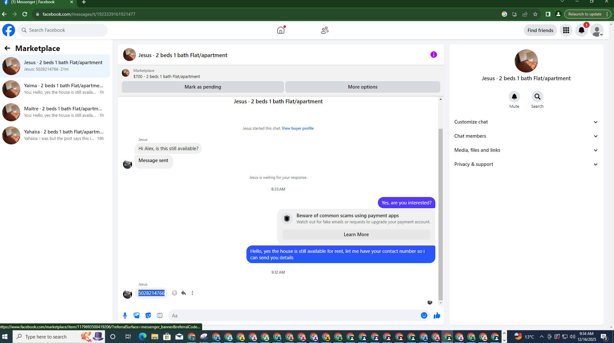
Task: Expand Media, files and links section
Action: pos(526,150)
